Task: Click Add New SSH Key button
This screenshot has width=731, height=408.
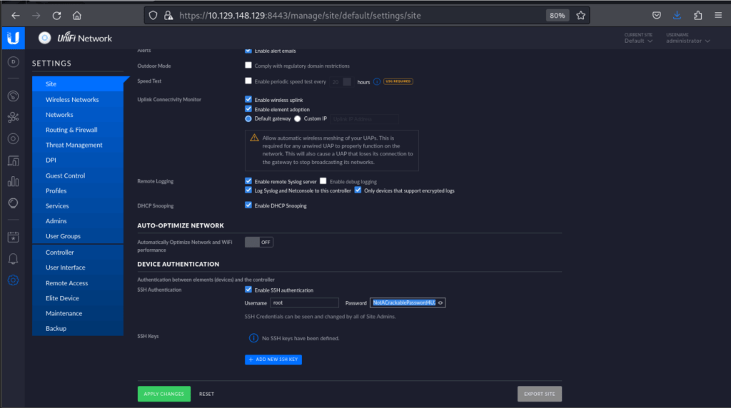Action: 273,359
